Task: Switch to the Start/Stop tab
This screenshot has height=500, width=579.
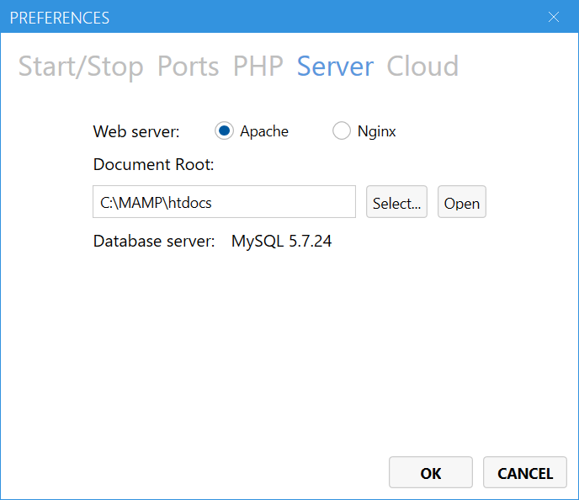Action: pos(81,66)
